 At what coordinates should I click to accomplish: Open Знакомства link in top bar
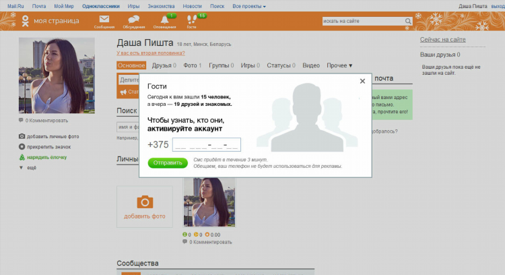pos(161,6)
